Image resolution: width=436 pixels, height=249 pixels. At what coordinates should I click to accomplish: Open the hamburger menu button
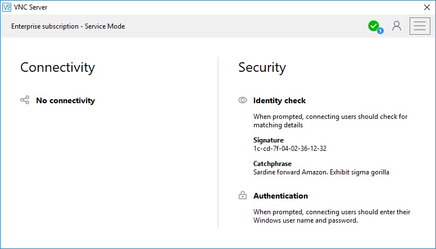point(420,26)
